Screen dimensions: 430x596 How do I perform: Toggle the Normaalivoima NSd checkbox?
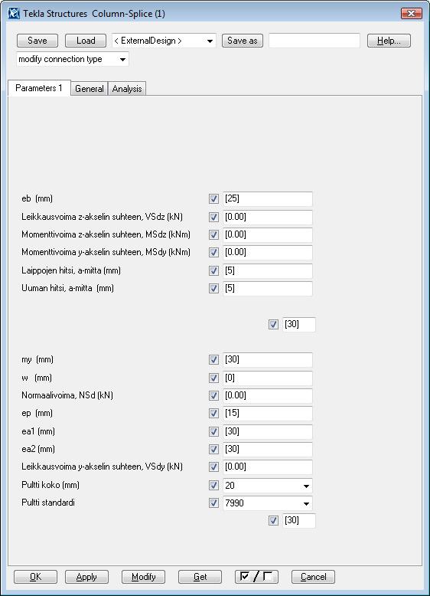pos(213,395)
